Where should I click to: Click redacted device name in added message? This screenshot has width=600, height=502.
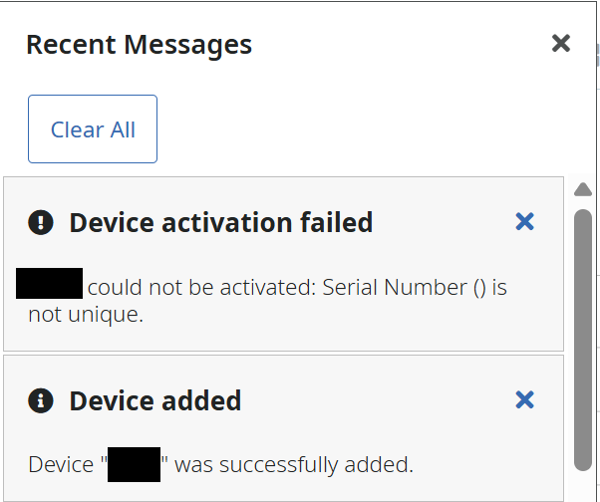pos(135,465)
